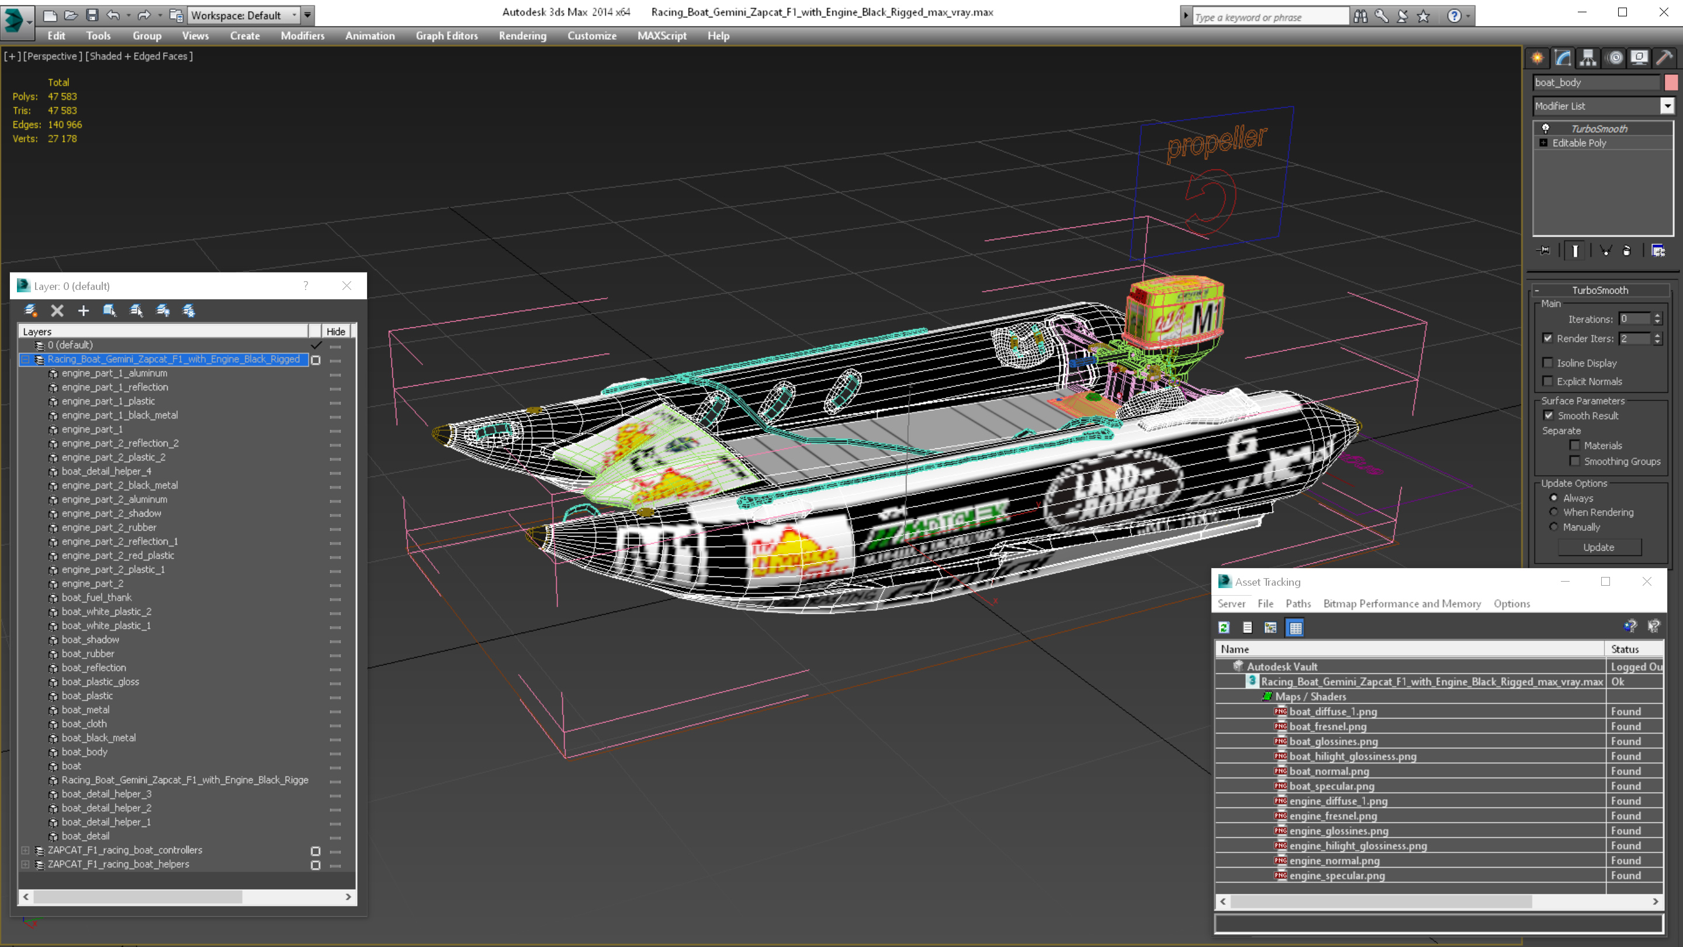Click Hide/Unhide All Layers icon
The width and height of the screenshot is (1683, 947).
tap(162, 310)
